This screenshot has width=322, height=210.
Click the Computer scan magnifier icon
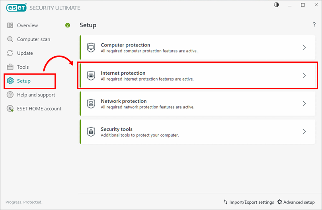click(10, 39)
